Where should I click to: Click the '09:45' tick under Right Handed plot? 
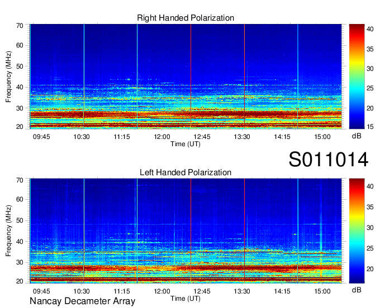tap(41, 137)
